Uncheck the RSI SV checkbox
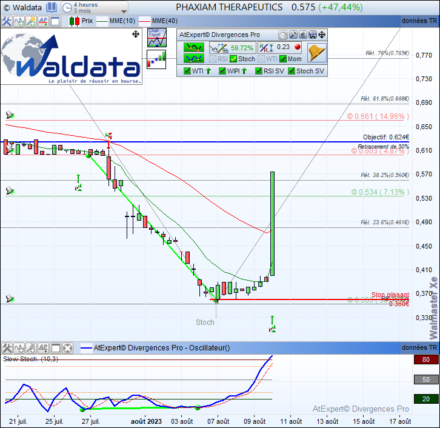 259,71
